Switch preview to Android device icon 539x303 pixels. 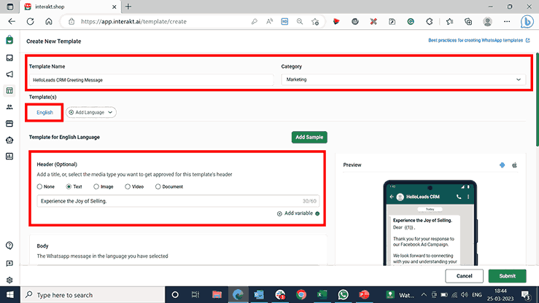503,165
